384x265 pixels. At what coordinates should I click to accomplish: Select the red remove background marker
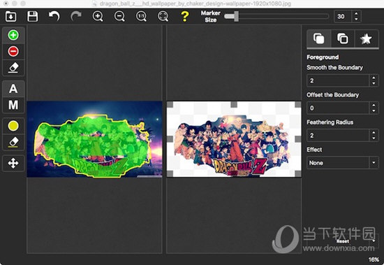click(13, 51)
